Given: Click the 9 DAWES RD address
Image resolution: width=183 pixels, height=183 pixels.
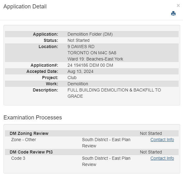Looking at the screenshot, I should 81,47.
